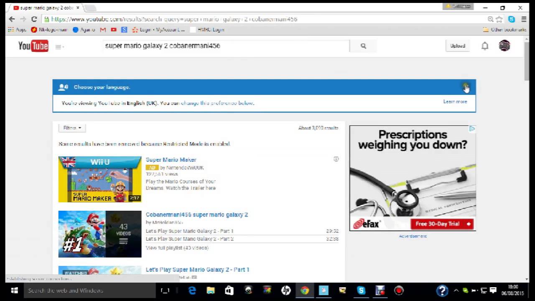Open the HP app on taskbar
Viewport: 535px width, 301px height.
pyautogui.click(x=286, y=291)
